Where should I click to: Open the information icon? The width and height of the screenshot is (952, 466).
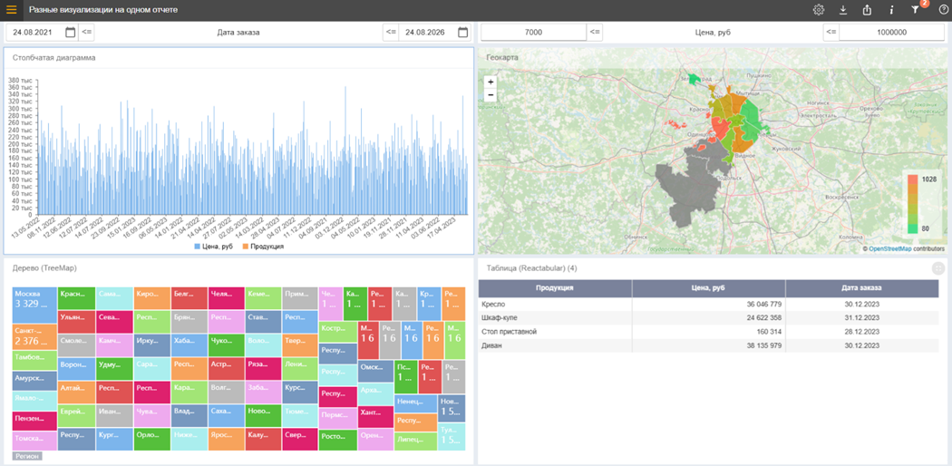click(x=891, y=10)
